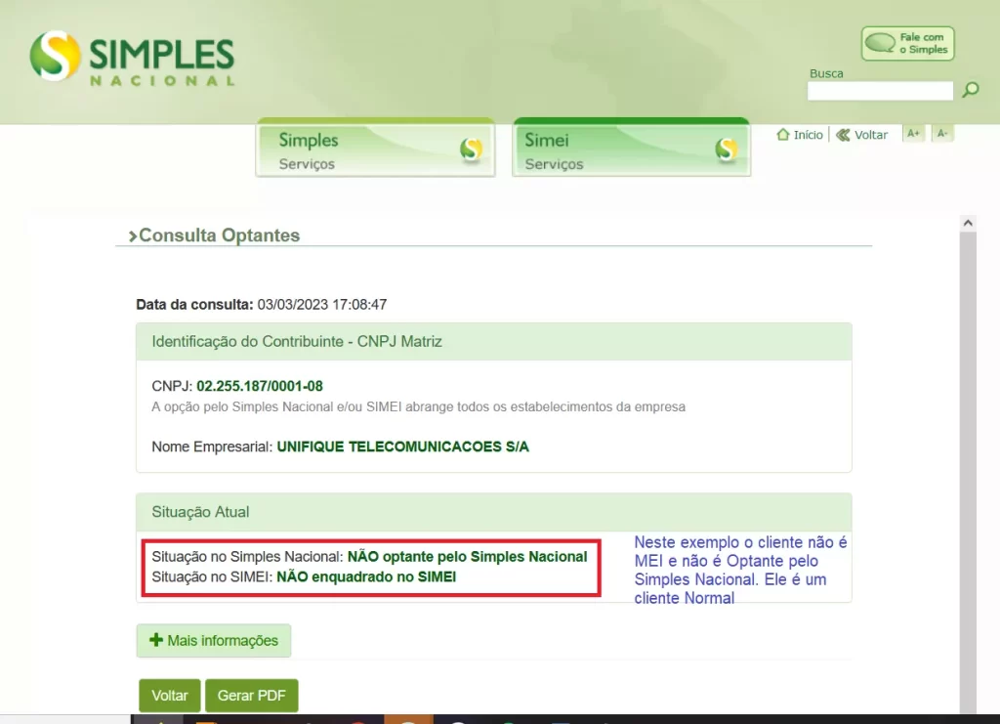Select the CNPJ number 02.255.187/0001-08
Image resolution: width=1000 pixels, height=724 pixels.
(x=260, y=386)
